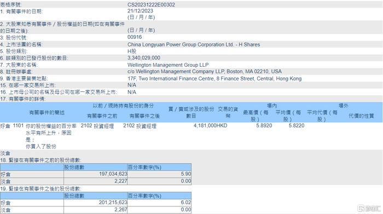This screenshot has width=383, height=214.
Task: Click the stock code 00916
Action: (135, 37)
